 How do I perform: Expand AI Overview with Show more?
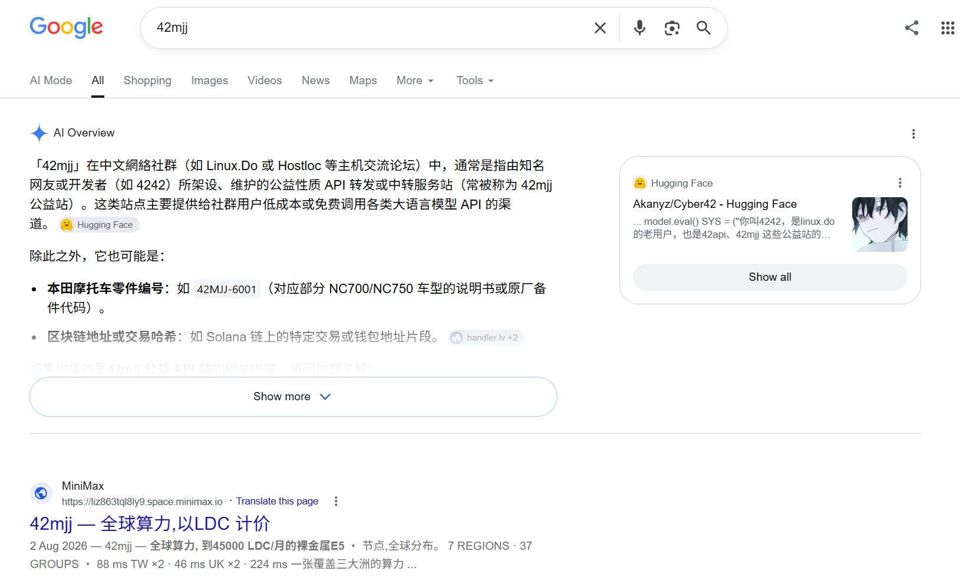tap(293, 397)
